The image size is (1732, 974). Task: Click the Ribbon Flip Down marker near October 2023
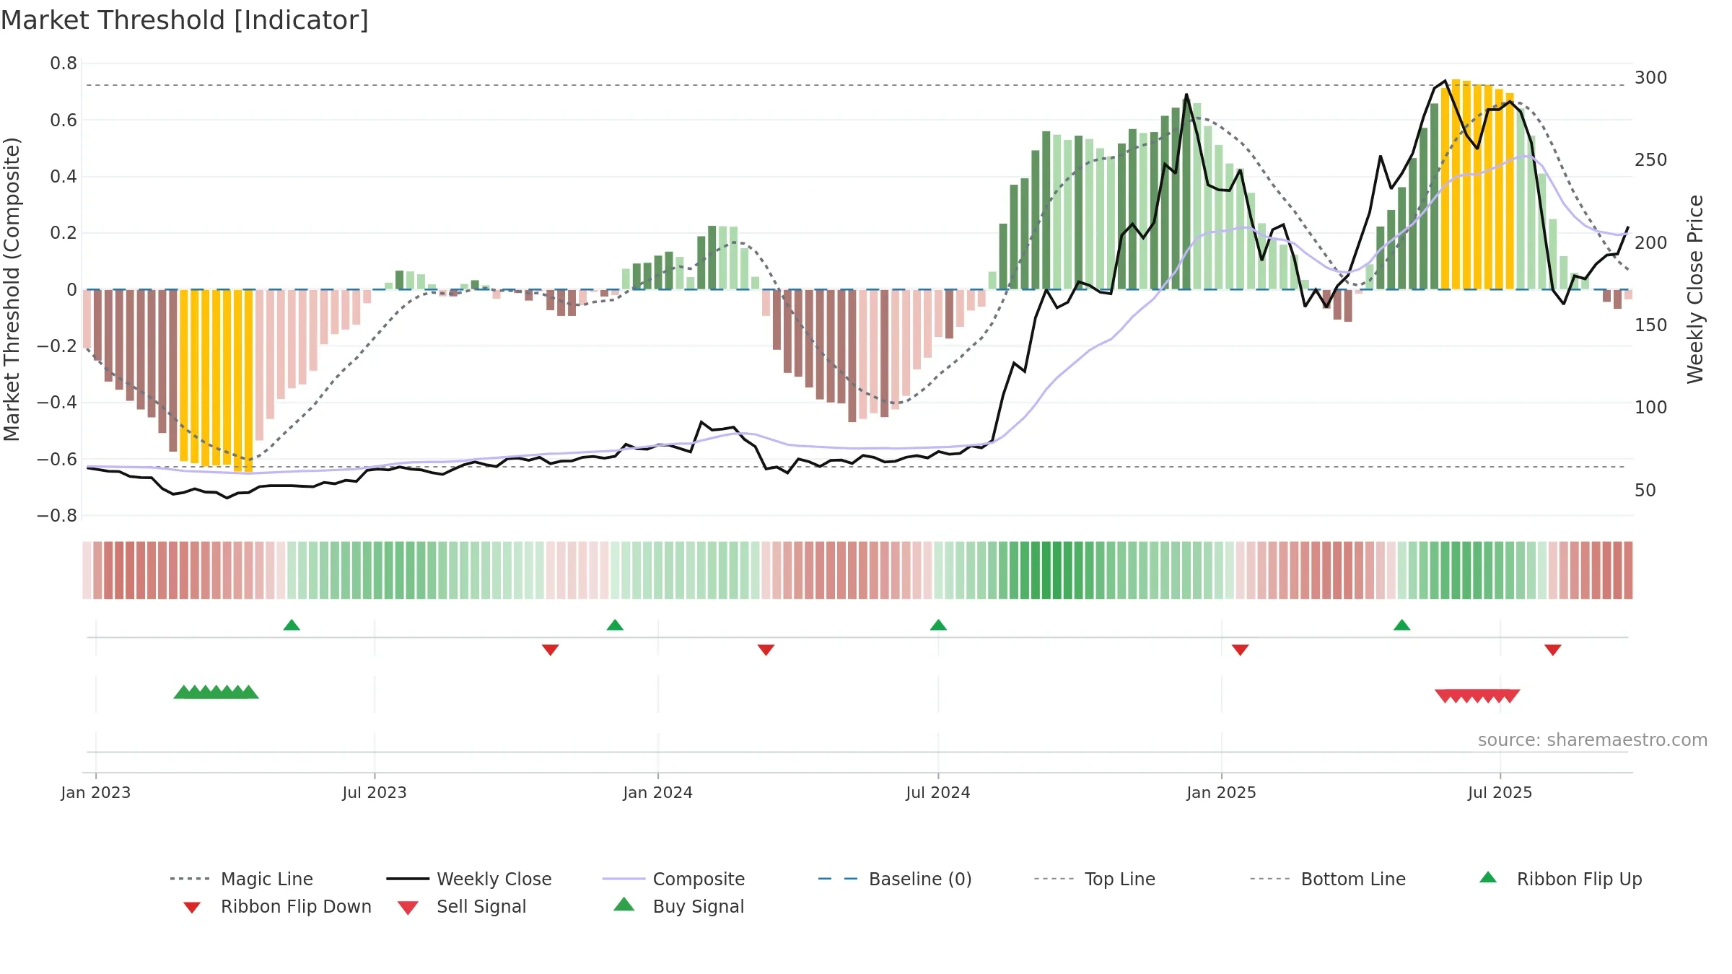(550, 650)
